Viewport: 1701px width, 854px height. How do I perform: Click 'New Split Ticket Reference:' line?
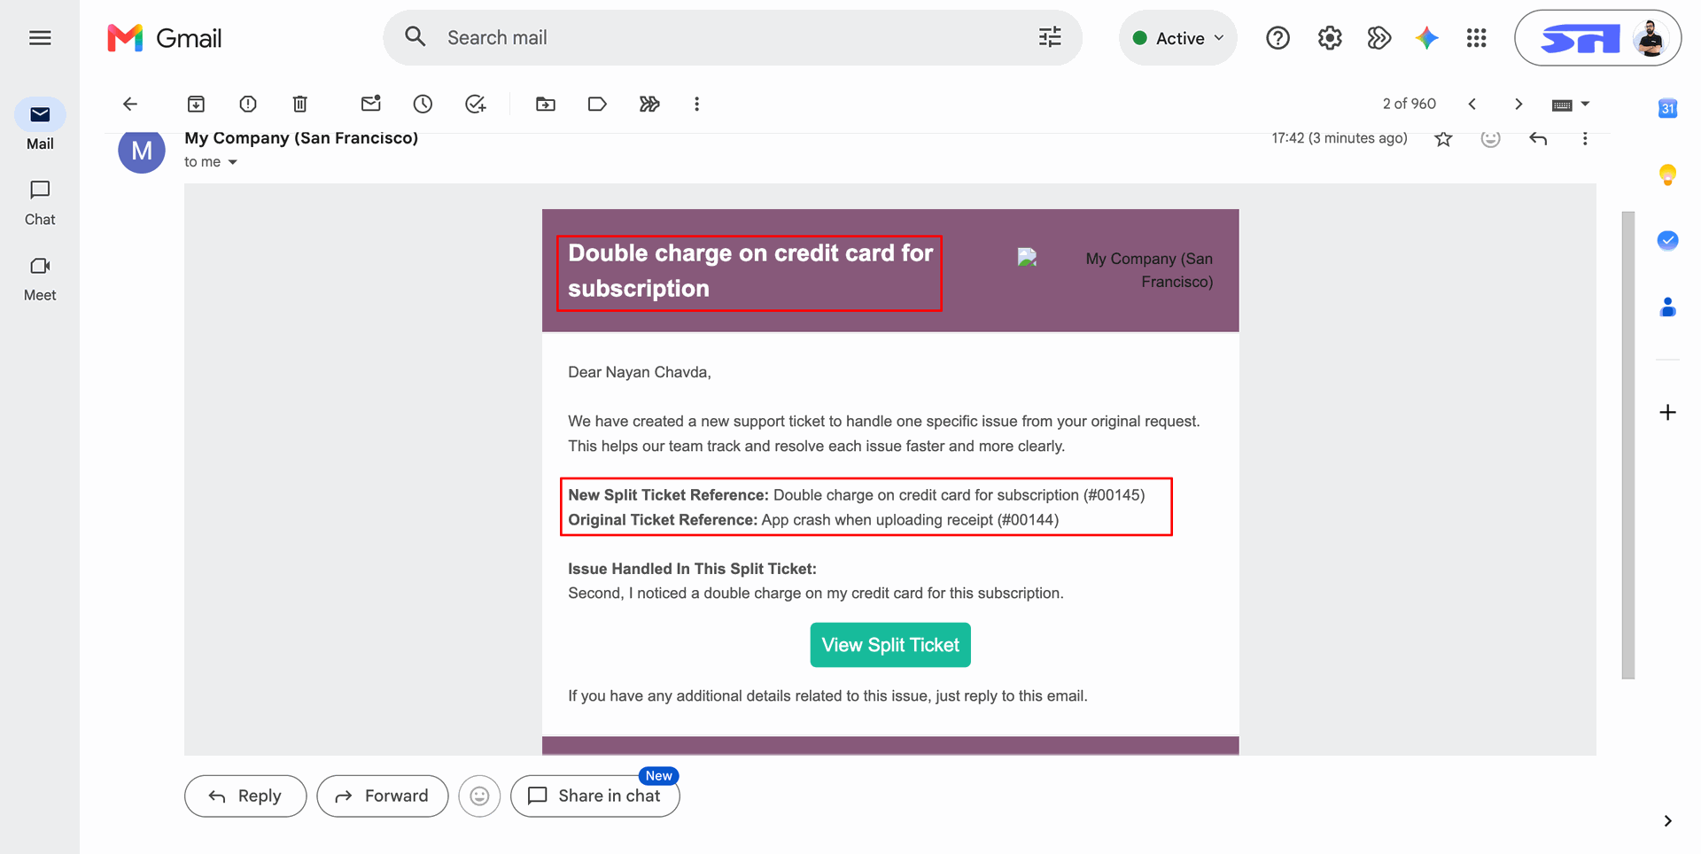[857, 495]
